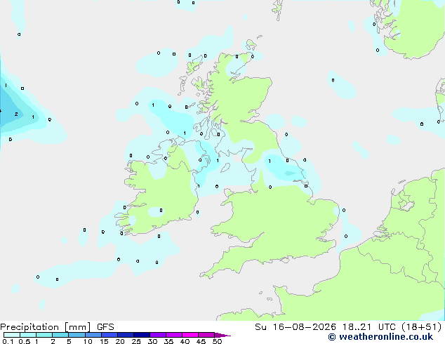Click the date 'Su 16-08-2026'
Screen dimensions: 445x344
pyautogui.click(x=295, y=327)
